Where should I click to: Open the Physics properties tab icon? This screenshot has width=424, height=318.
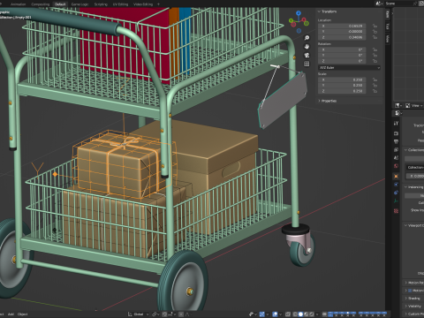pos(396,185)
